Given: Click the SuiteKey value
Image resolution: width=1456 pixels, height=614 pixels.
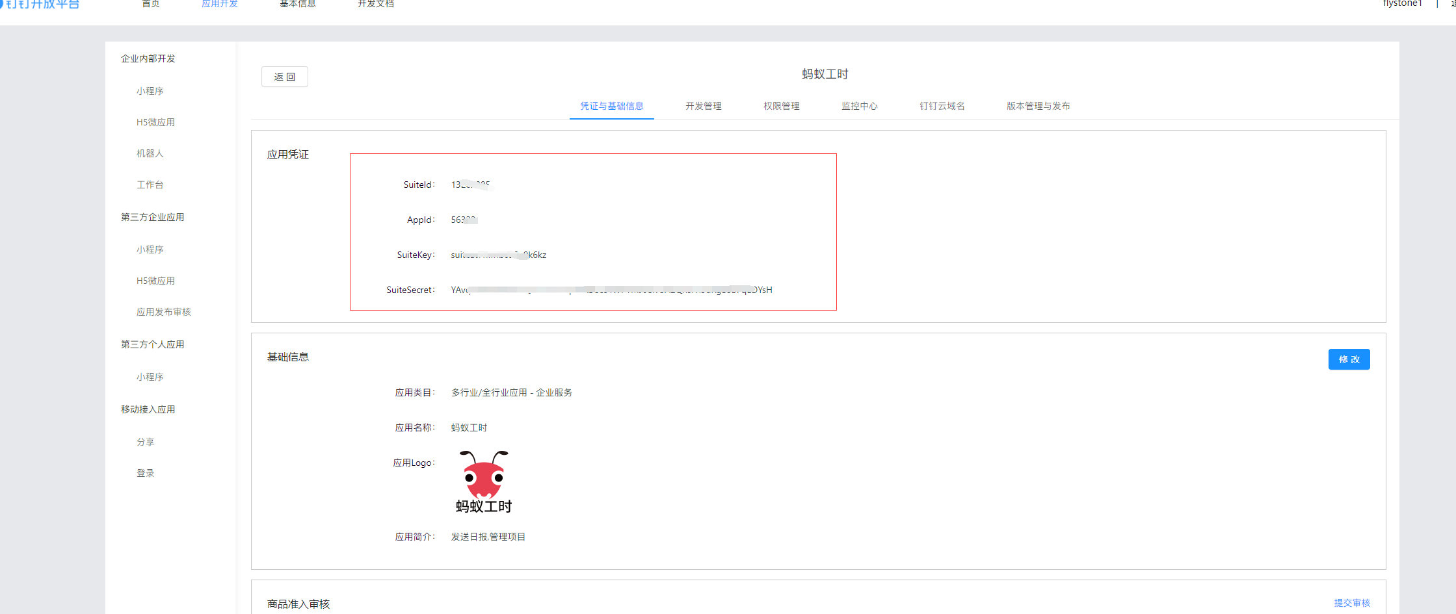Looking at the screenshot, I should pyautogui.click(x=499, y=255).
